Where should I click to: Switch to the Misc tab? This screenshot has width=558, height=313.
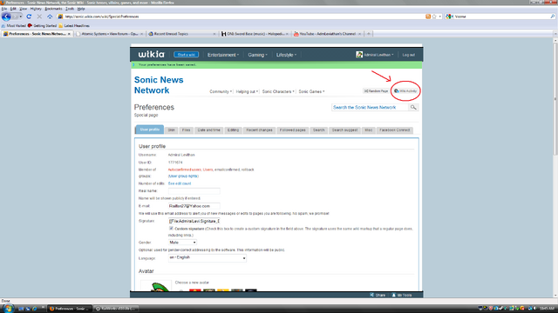click(x=368, y=130)
